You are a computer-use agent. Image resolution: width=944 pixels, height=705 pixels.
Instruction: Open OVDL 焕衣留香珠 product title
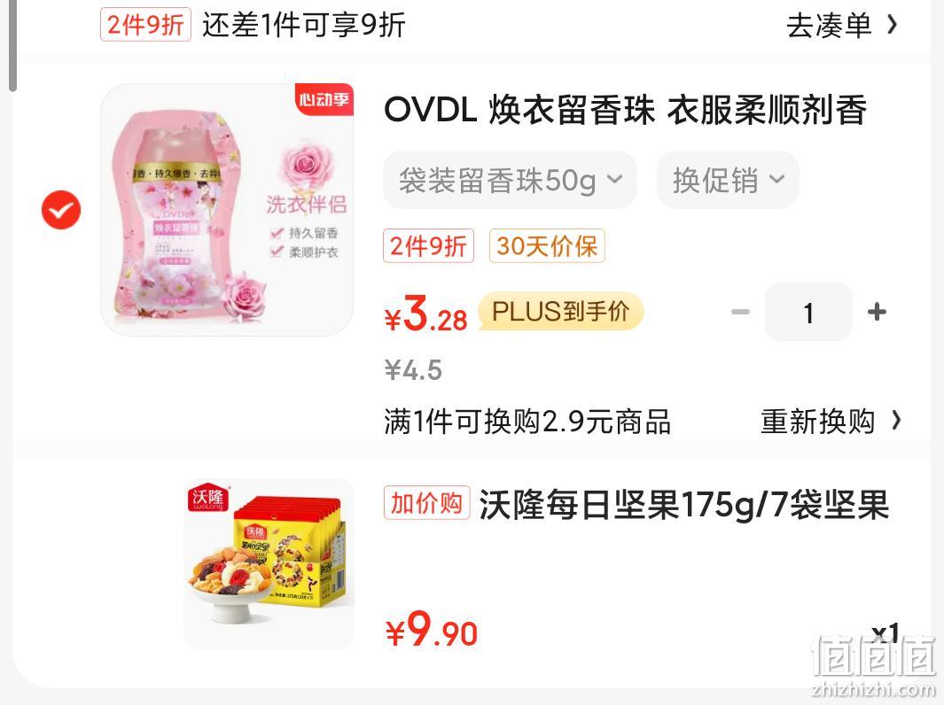tap(626, 110)
